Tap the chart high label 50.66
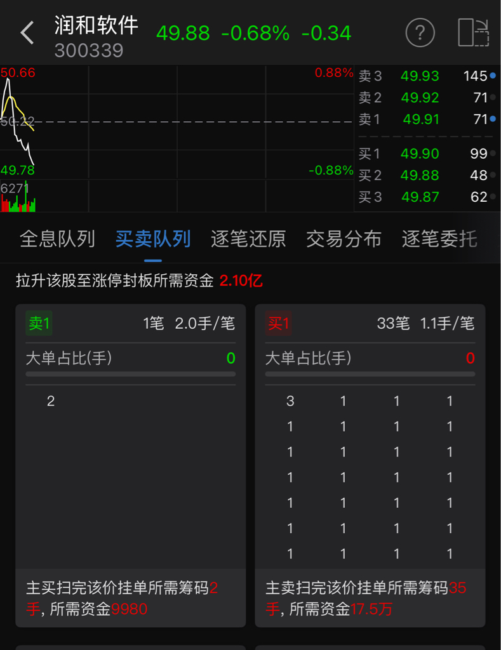 [18, 72]
